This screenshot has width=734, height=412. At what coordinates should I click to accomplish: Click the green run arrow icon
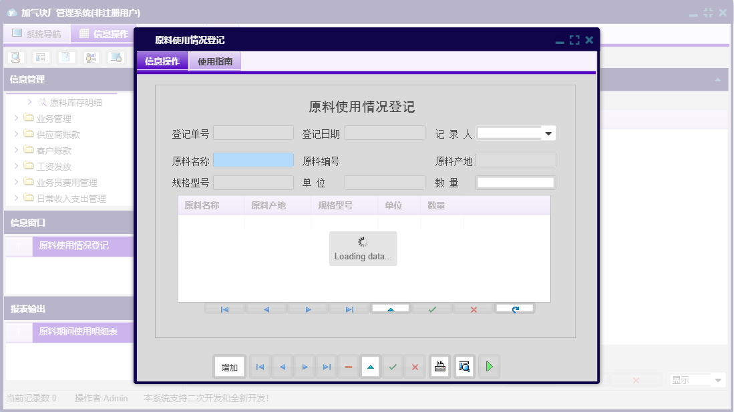tap(489, 366)
